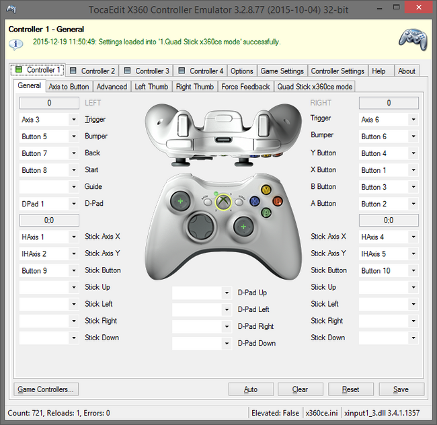Click the blue X button on controller image
This screenshot has height=425, width=437.
pos(255,201)
